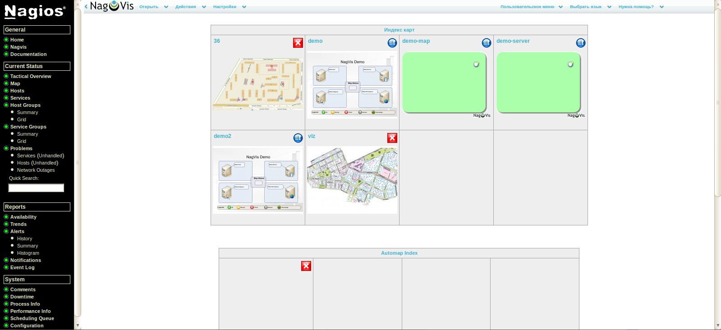Click the green bullet icon beside Host Groups
This screenshot has width=721, height=330.
point(6,105)
